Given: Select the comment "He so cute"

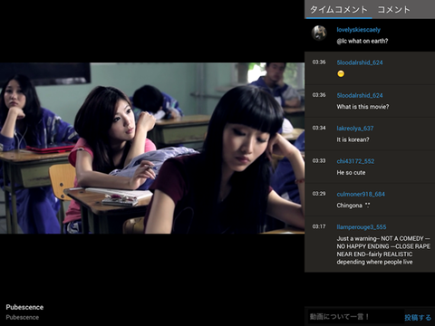Looking at the screenshot, I should tap(351, 172).
